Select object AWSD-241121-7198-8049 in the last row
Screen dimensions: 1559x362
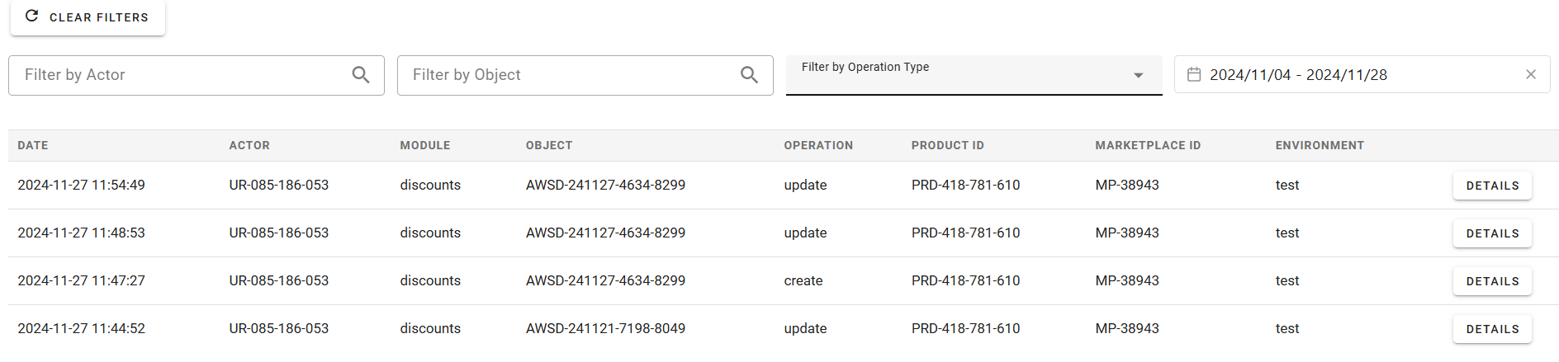[605, 328]
